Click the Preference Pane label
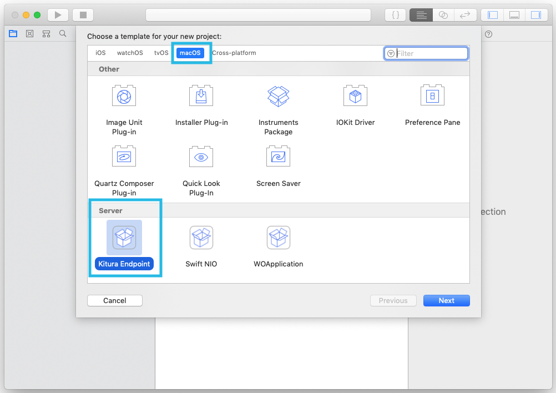Image resolution: width=556 pixels, height=393 pixels. (433, 122)
